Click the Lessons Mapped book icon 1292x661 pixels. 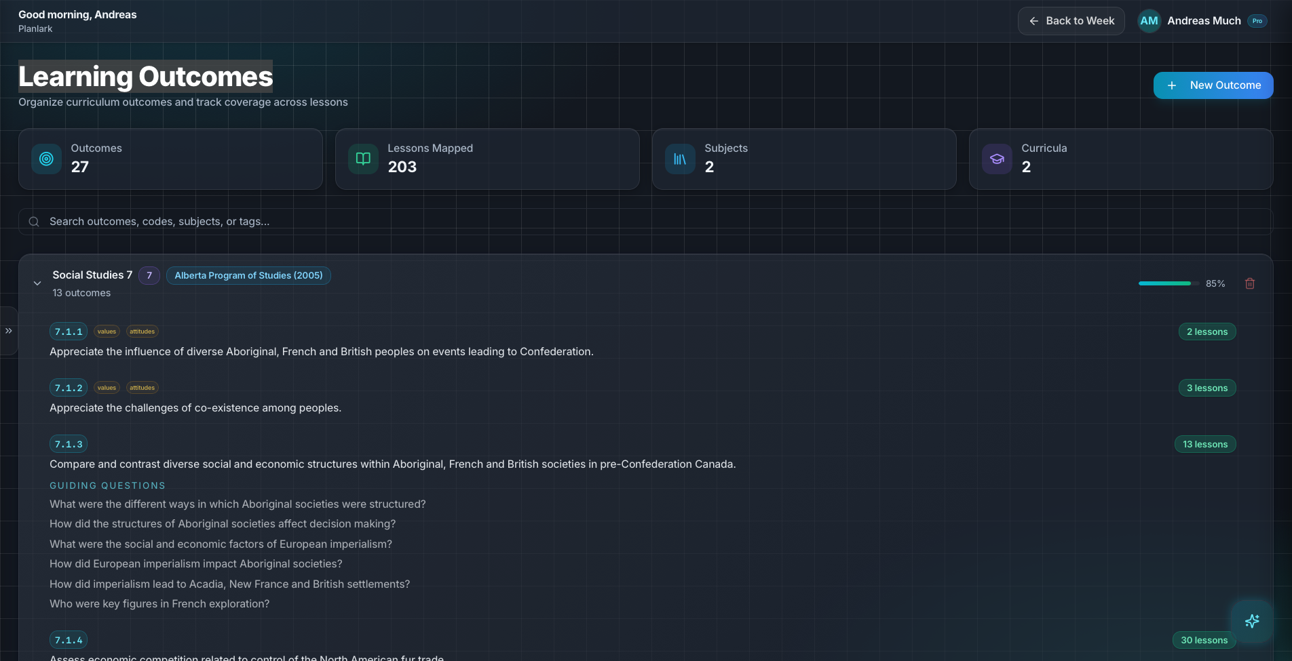[362, 159]
